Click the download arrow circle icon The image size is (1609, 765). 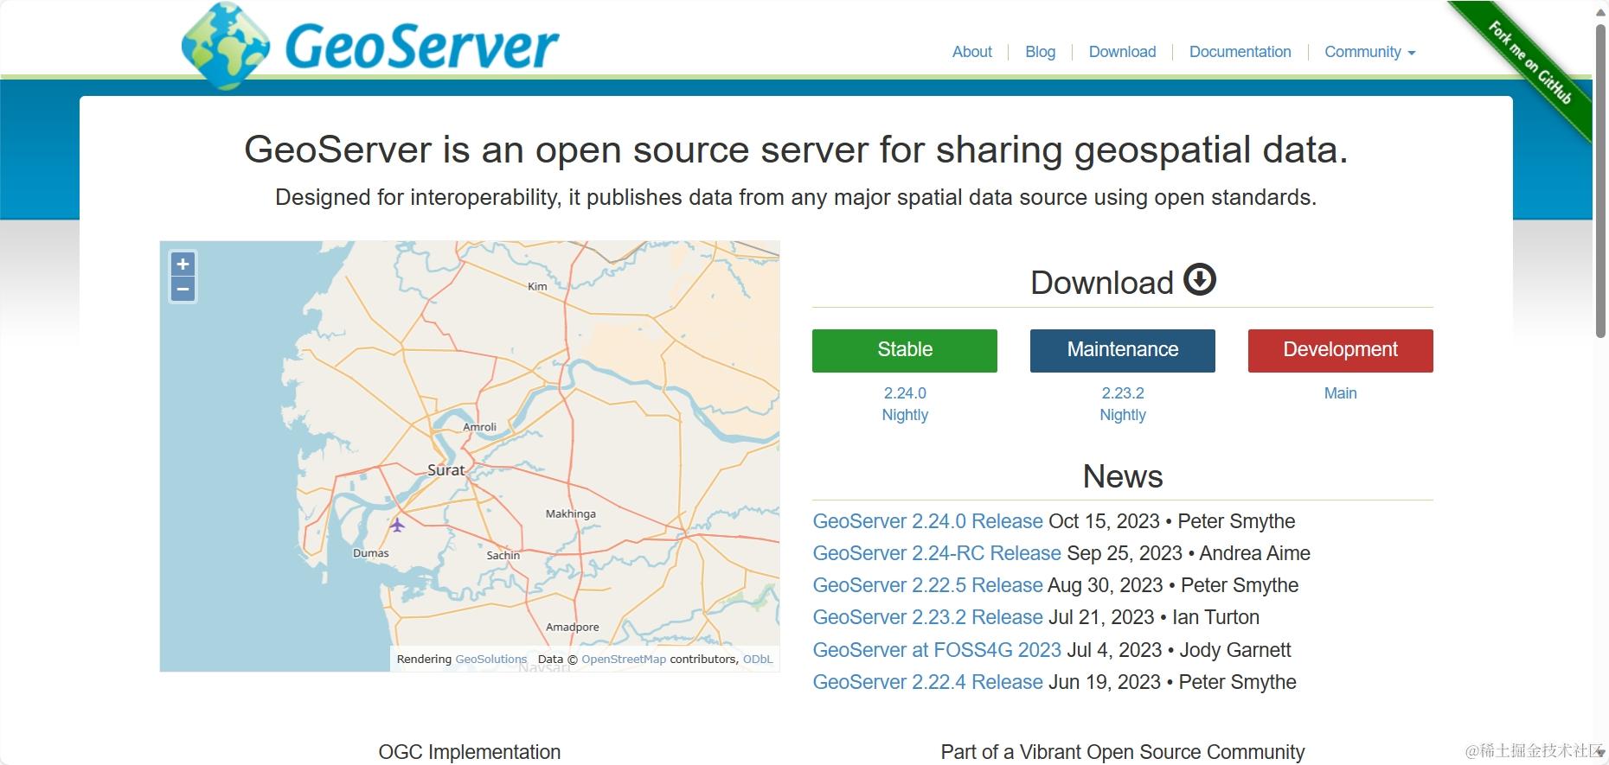(x=1200, y=279)
